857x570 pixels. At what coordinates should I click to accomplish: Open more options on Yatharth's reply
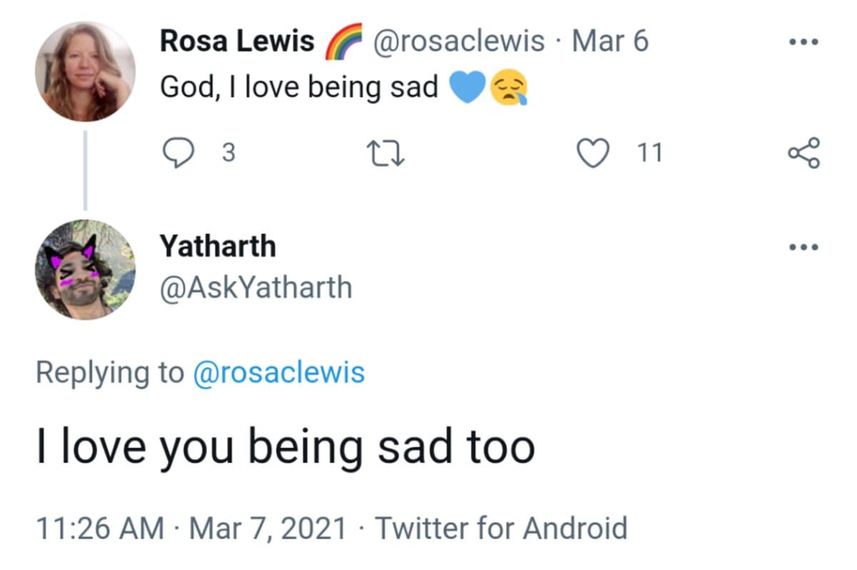click(x=803, y=248)
